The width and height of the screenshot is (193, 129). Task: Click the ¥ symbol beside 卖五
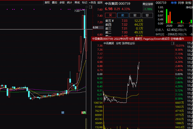(113, 21)
